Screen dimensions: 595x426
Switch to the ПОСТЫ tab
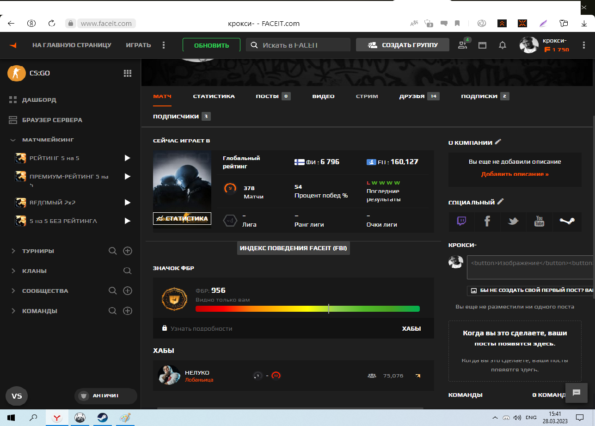click(x=273, y=96)
